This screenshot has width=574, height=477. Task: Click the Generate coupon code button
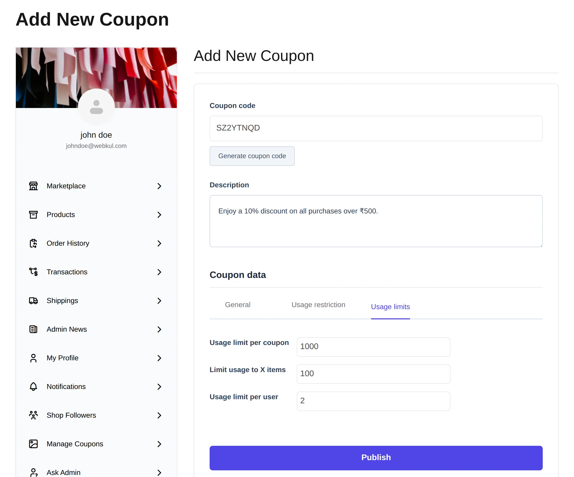pos(252,156)
